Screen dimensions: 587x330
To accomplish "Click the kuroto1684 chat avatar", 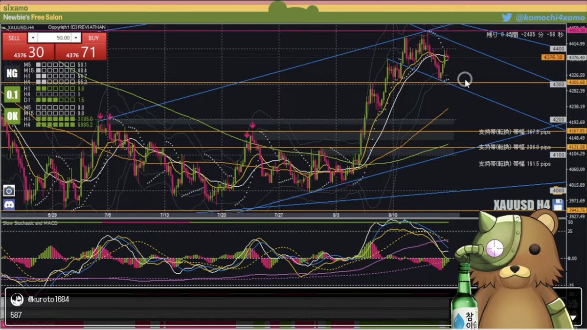I will [17, 300].
